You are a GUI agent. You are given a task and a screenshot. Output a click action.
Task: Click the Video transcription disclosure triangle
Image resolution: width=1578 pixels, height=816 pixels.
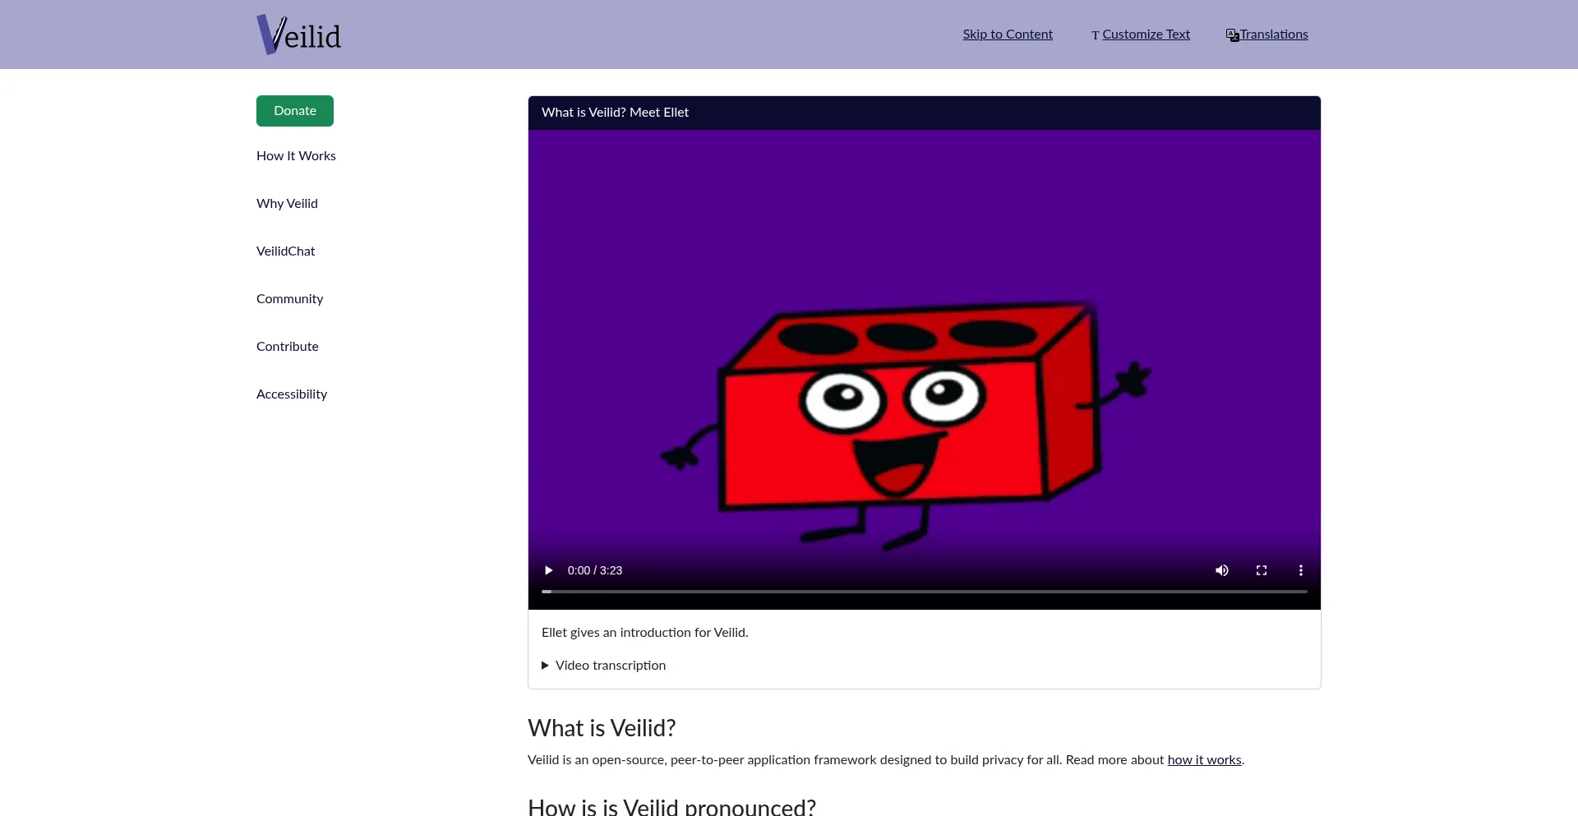tap(546, 665)
